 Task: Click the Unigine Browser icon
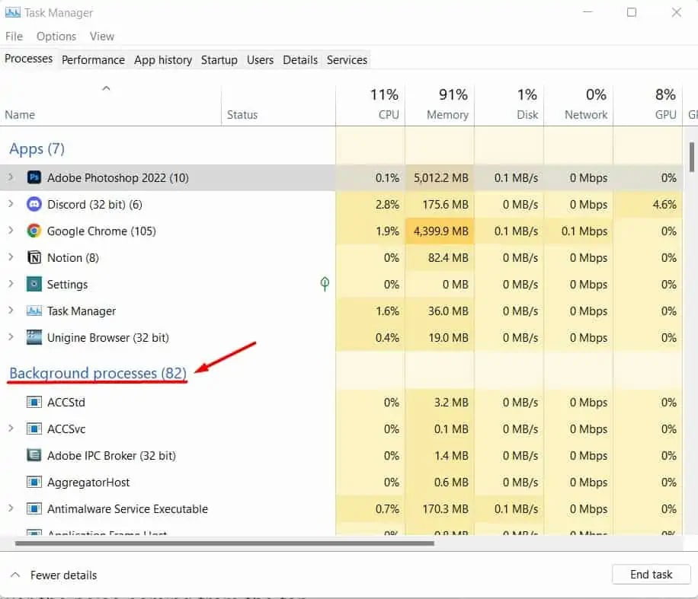click(34, 337)
